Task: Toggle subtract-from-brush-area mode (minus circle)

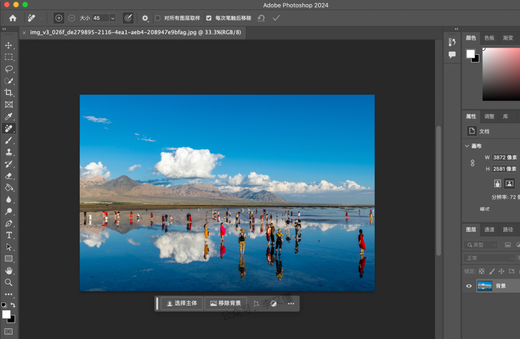Action: (x=72, y=18)
